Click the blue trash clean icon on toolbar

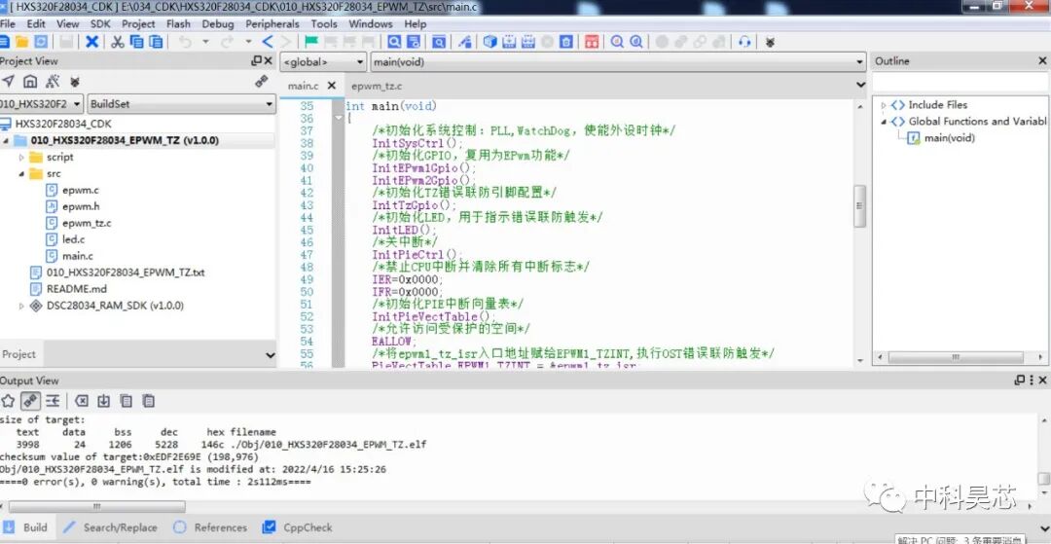pos(566,42)
